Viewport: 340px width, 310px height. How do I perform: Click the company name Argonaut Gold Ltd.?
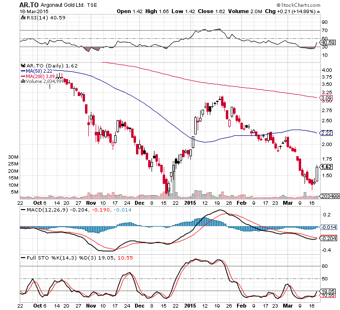[x=63, y=5]
